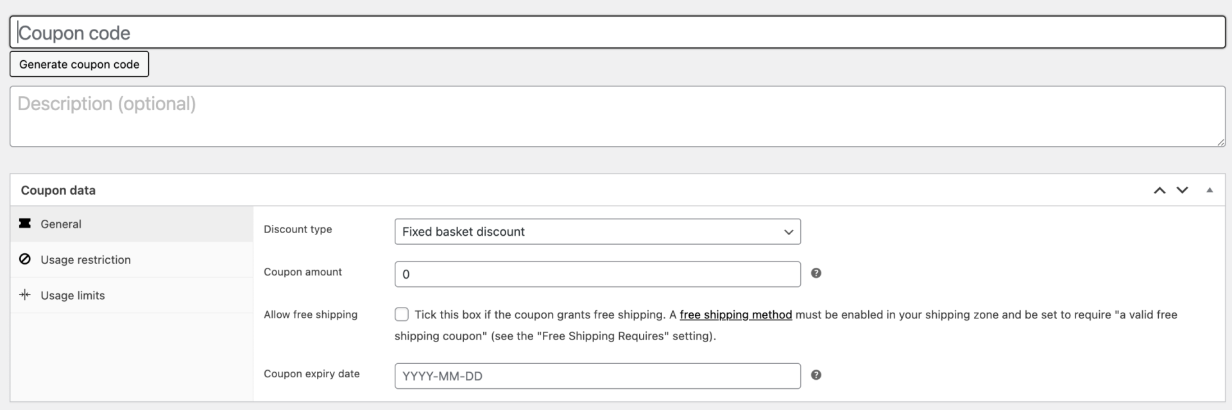
Task: Click the Coupon expiry date help icon
Action: 816,375
